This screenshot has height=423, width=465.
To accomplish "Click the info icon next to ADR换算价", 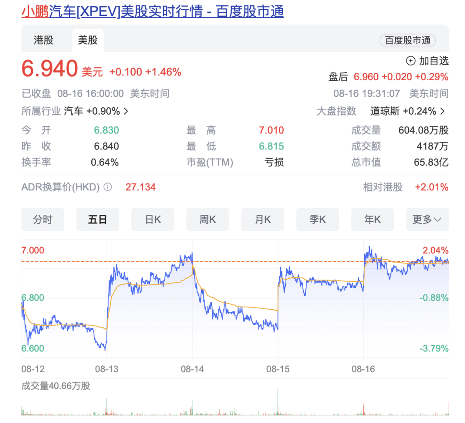I will pyautogui.click(x=108, y=187).
